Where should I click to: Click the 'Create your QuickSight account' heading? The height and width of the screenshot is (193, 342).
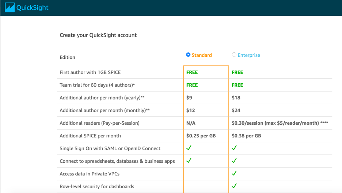(98, 35)
